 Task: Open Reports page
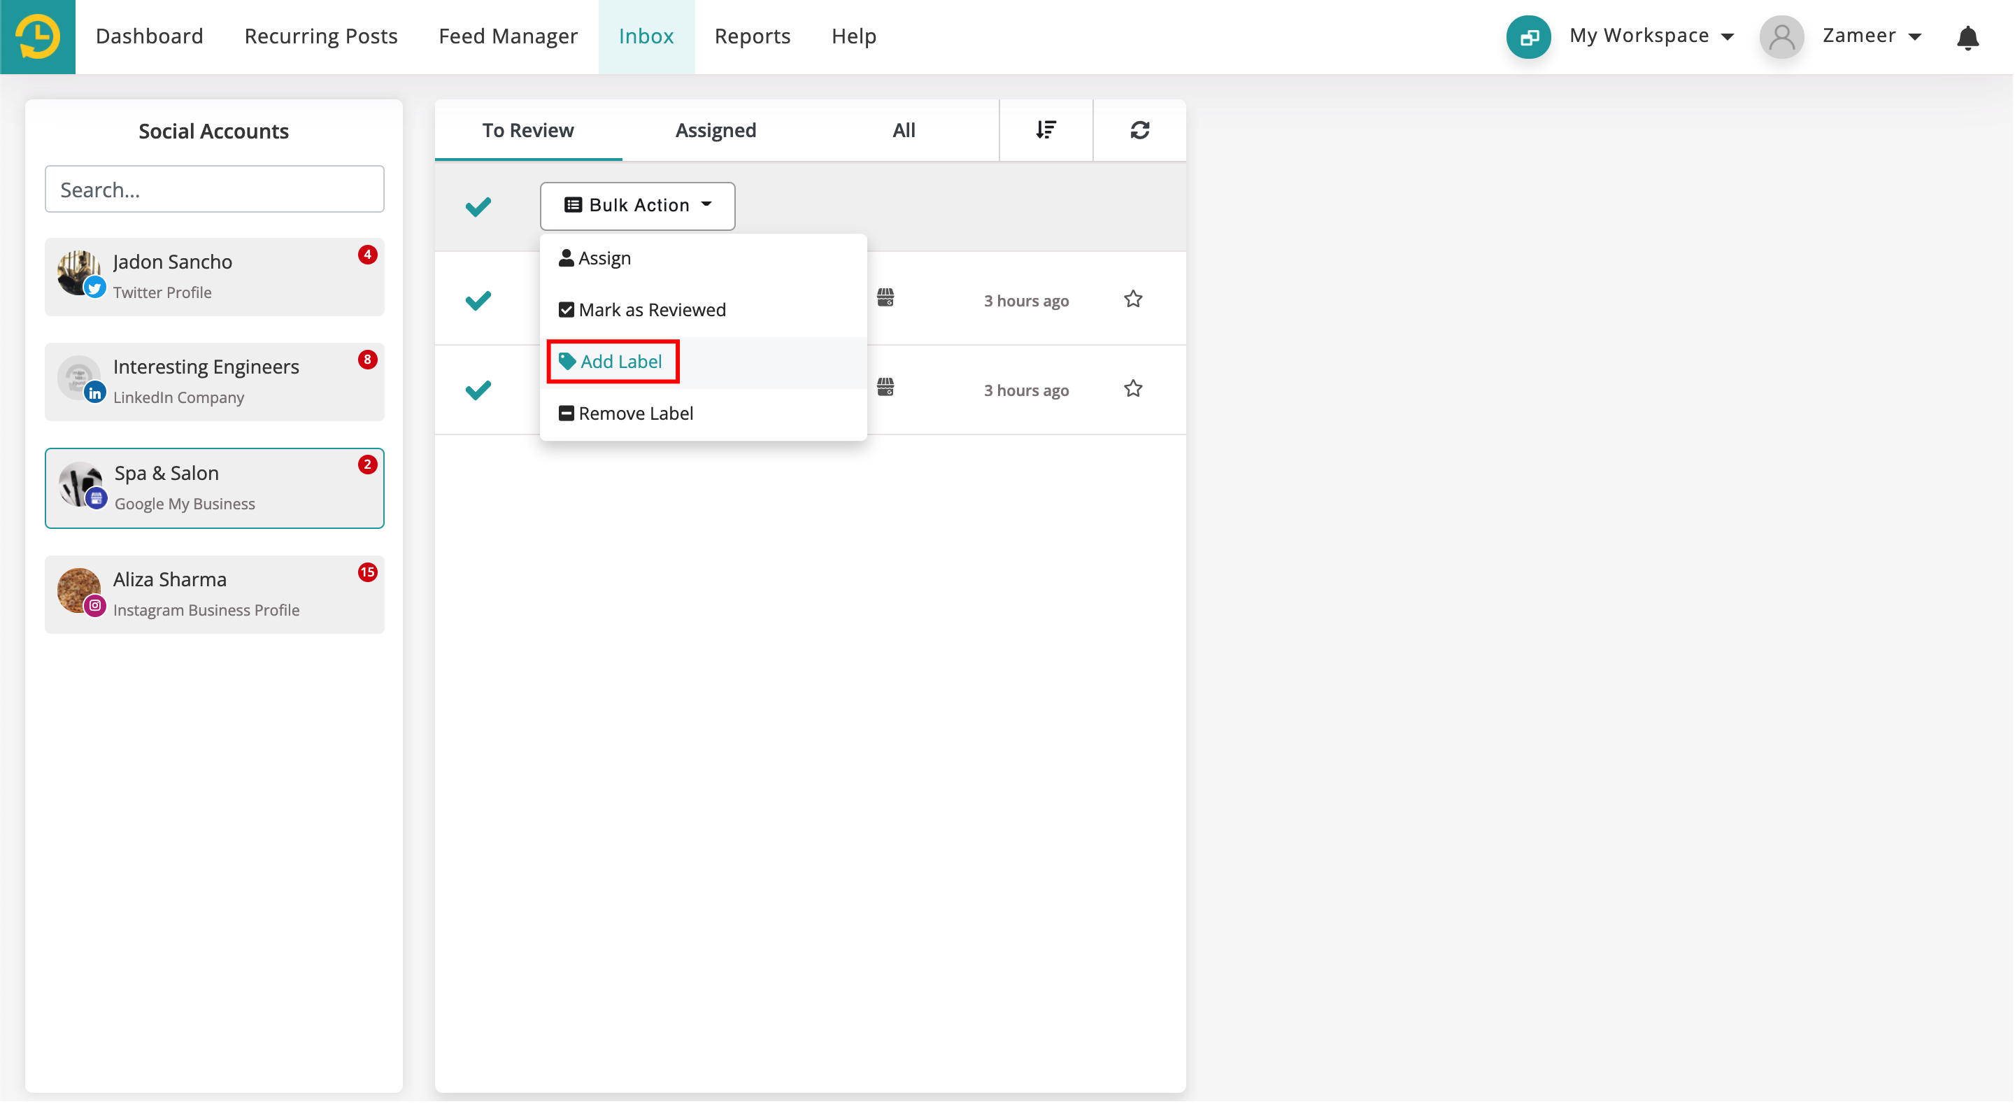point(753,36)
